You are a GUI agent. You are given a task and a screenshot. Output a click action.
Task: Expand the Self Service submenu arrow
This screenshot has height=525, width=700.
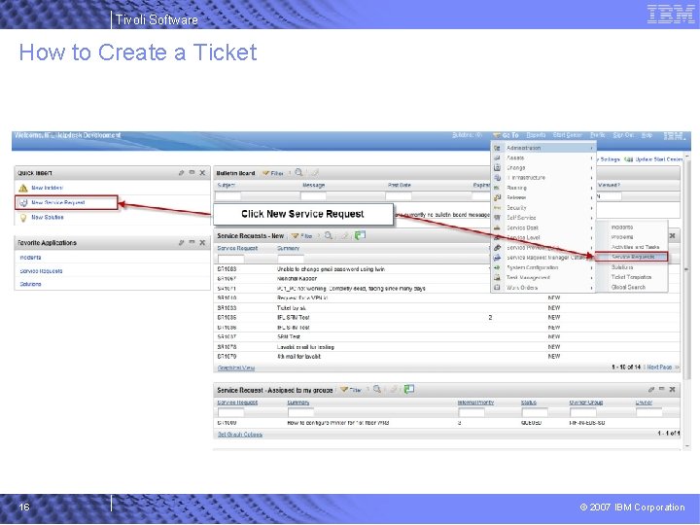tap(591, 218)
